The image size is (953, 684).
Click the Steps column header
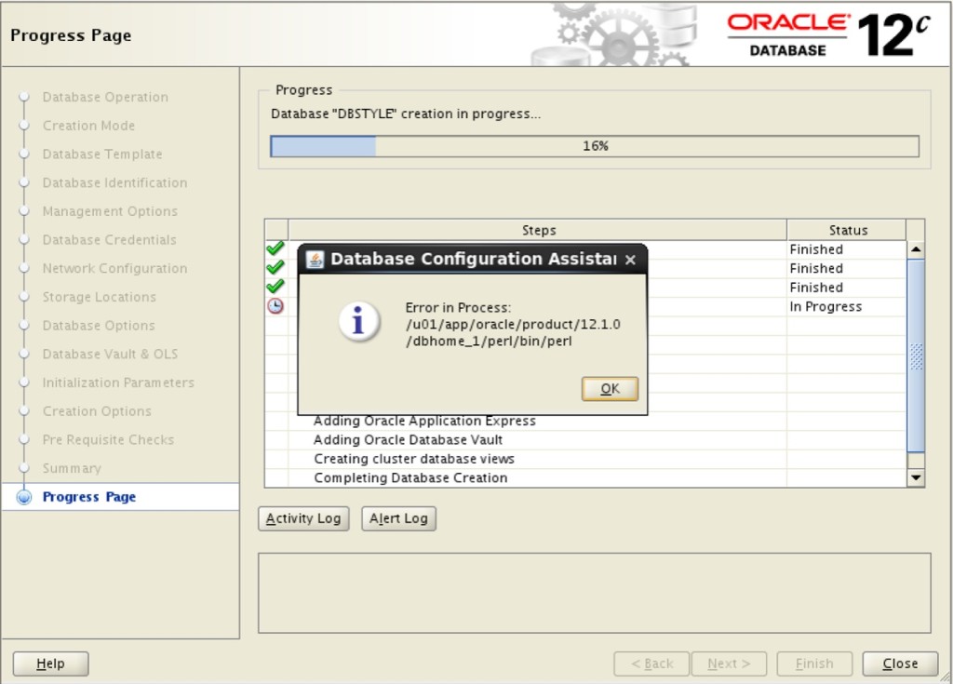click(538, 230)
